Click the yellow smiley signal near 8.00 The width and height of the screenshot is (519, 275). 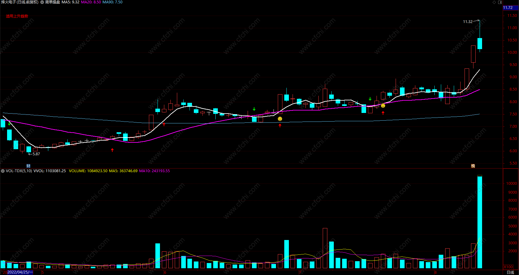coord(383,106)
